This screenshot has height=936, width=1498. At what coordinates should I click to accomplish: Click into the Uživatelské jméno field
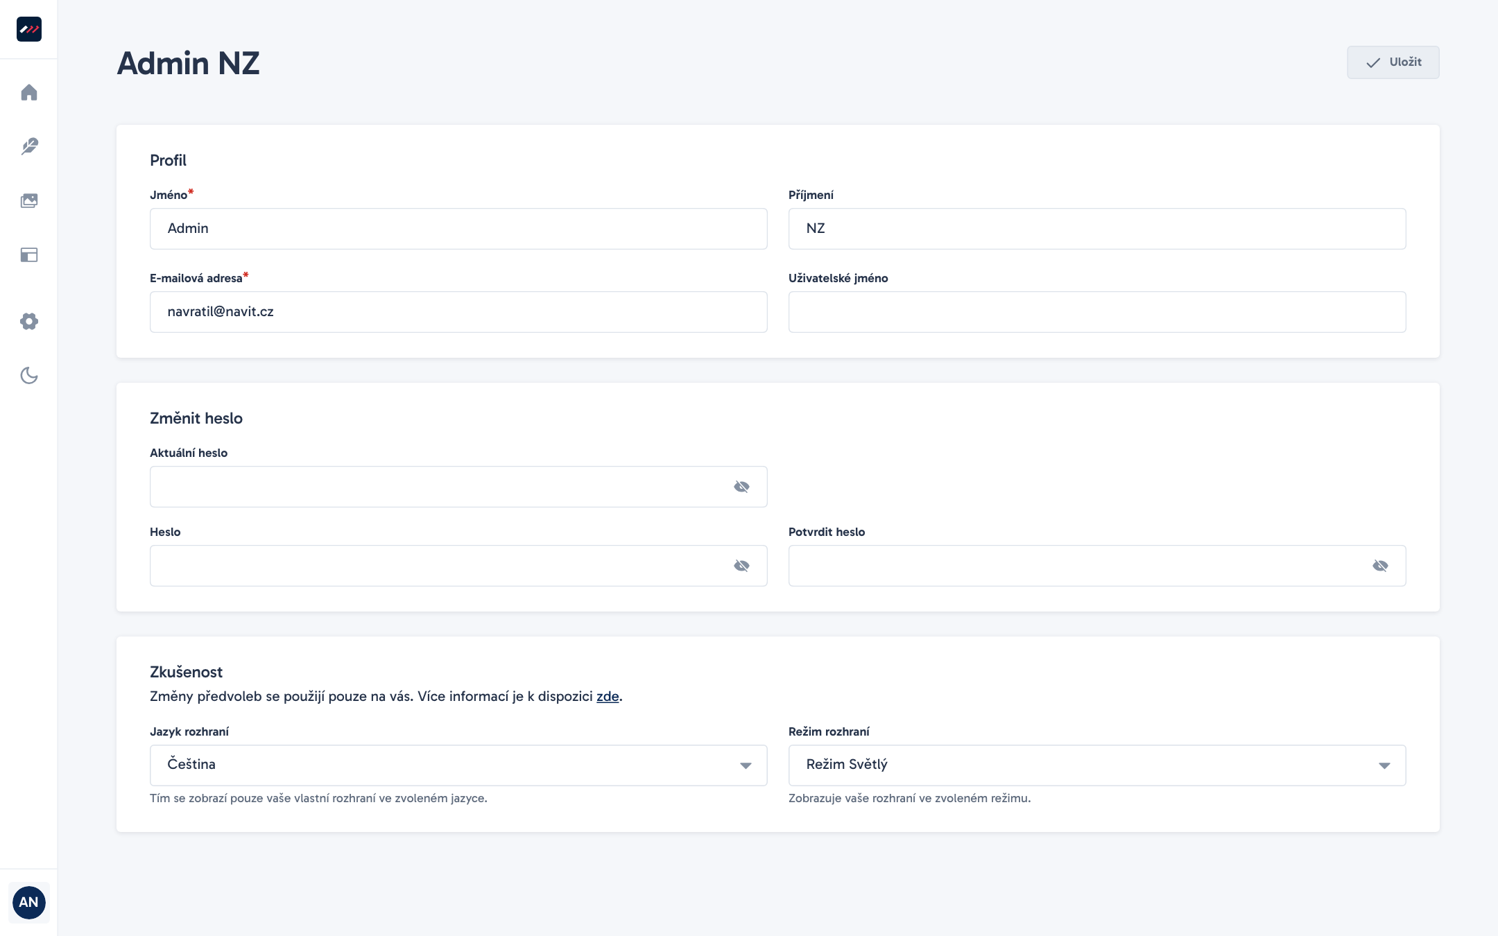click(1097, 312)
